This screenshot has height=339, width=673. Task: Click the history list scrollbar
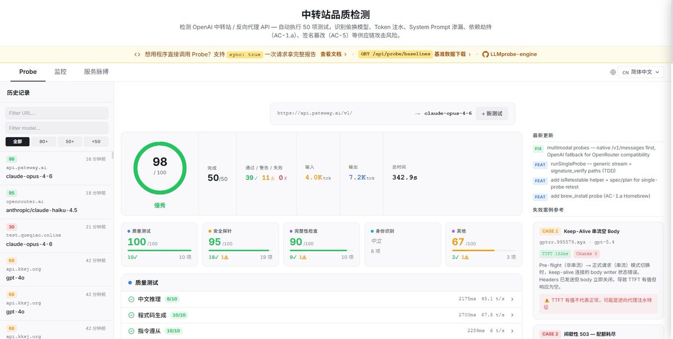click(x=112, y=156)
